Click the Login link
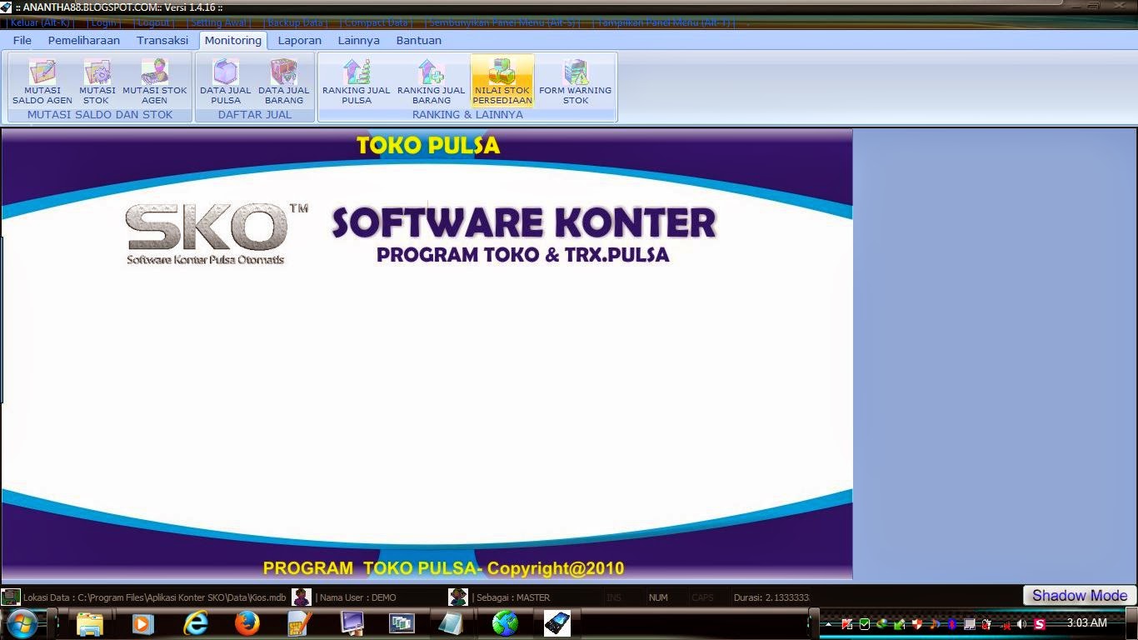This screenshot has height=640, width=1138. (104, 22)
